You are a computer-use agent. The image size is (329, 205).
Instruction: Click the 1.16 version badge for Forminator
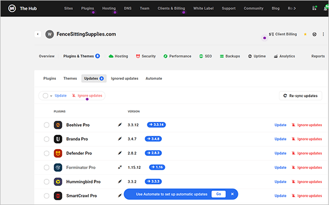[x=157, y=167]
